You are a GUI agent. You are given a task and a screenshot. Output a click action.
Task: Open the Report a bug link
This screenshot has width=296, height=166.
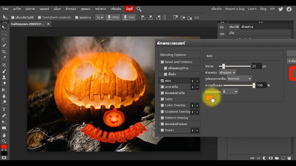(234, 9)
